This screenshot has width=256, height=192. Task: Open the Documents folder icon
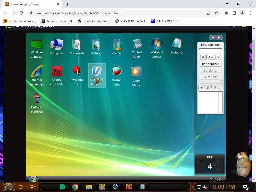coord(77,47)
